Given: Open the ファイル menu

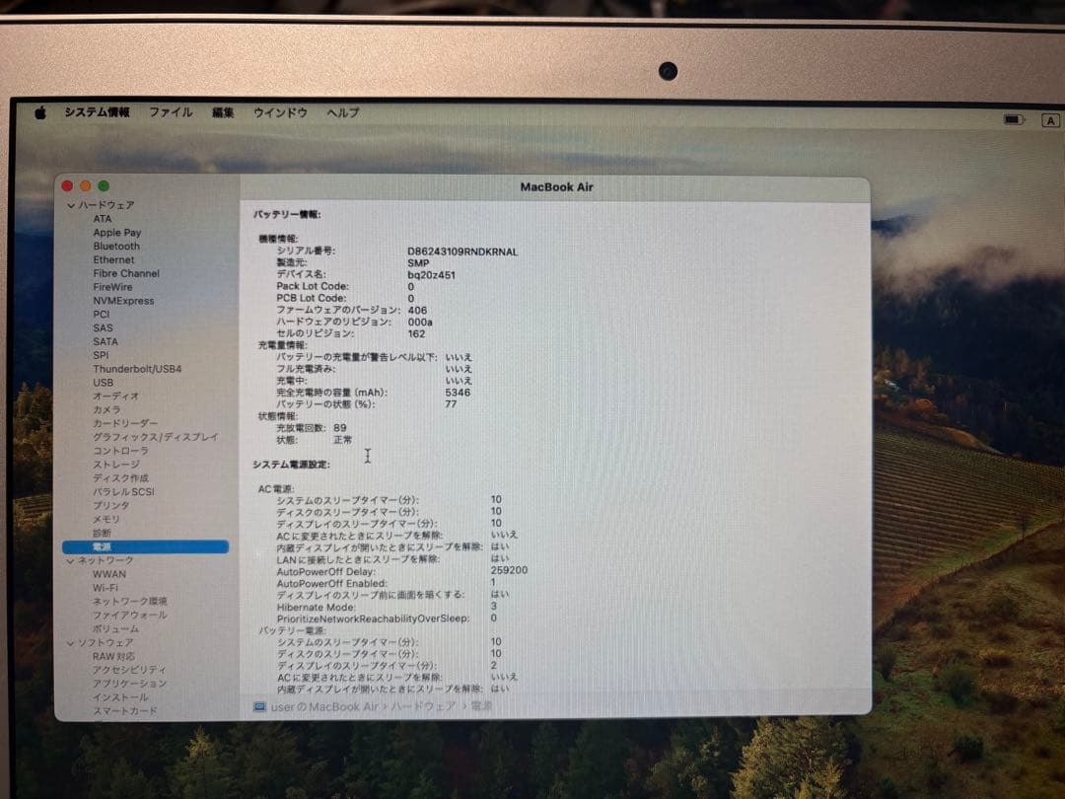Looking at the screenshot, I should pyautogui.click(x=171, y=111).
